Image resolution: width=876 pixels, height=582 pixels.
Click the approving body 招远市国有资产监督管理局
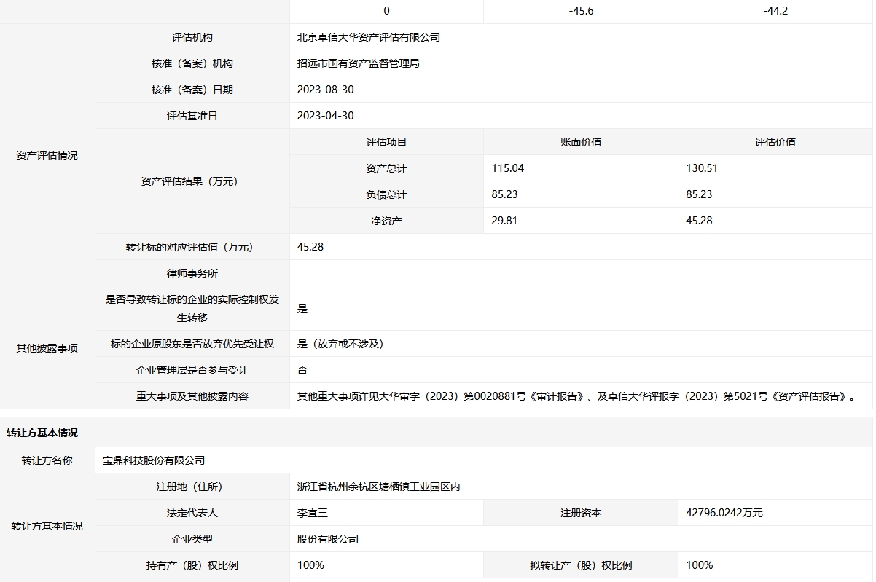(x=359, y=63)
